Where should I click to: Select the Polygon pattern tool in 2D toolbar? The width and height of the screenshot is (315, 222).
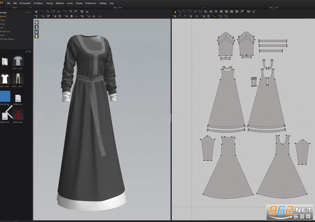tap(205, 12)
